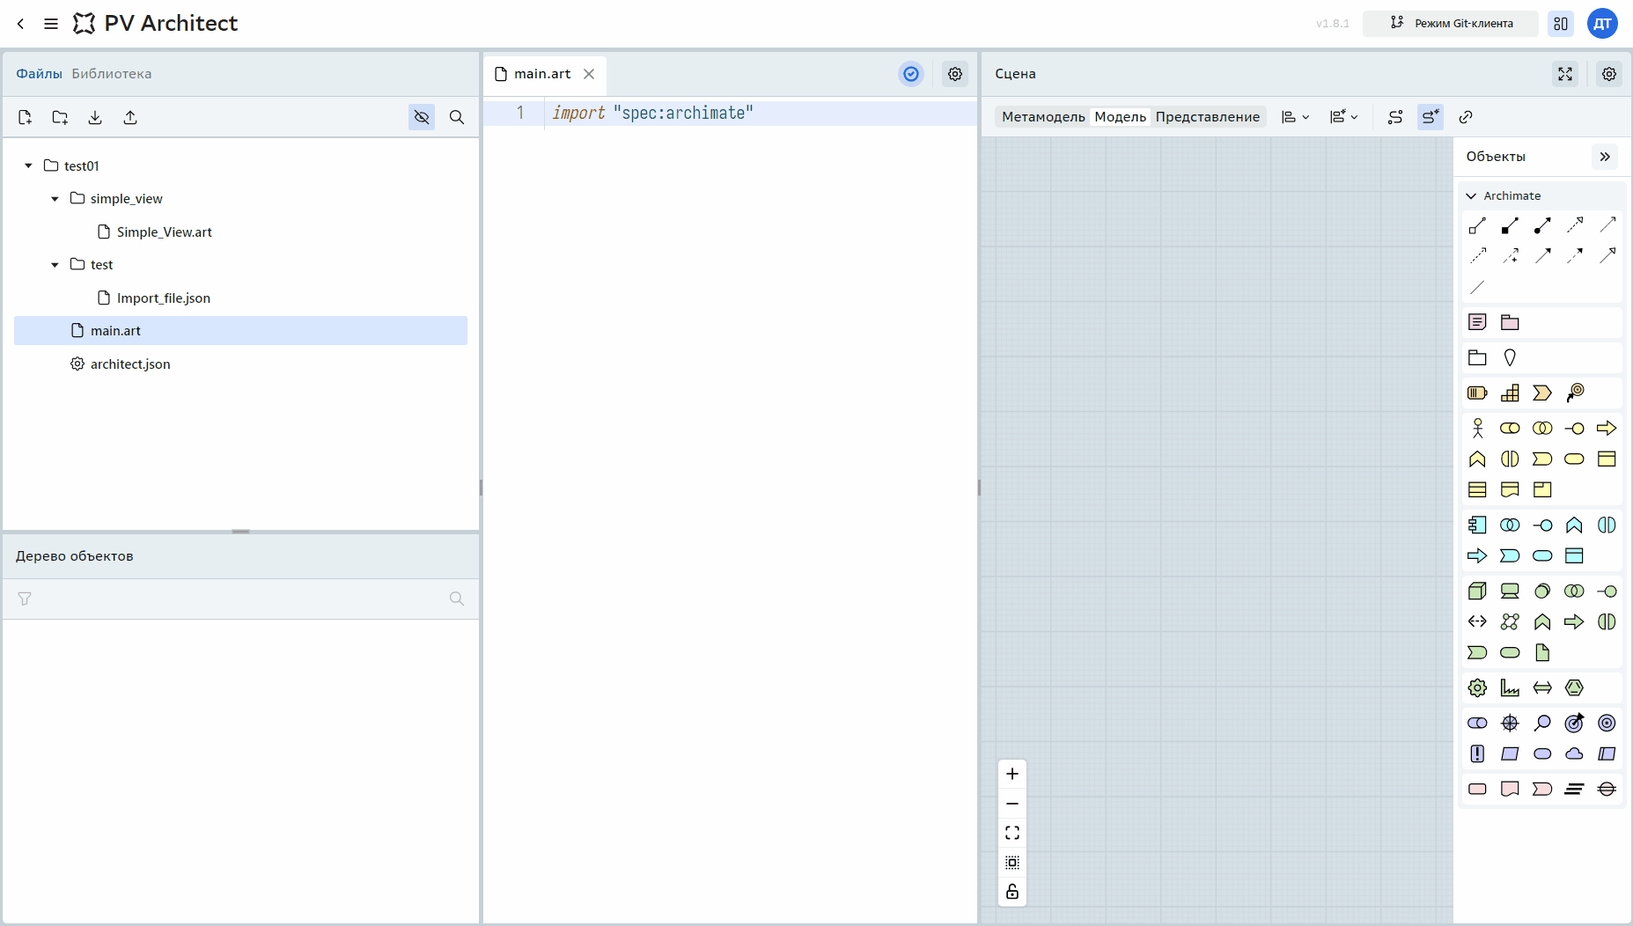Select the Driver crosshair wheel element

point(1510,723)
